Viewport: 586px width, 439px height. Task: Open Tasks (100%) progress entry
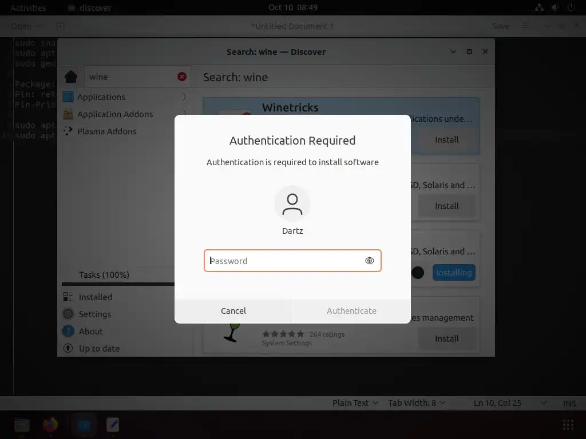104,275
